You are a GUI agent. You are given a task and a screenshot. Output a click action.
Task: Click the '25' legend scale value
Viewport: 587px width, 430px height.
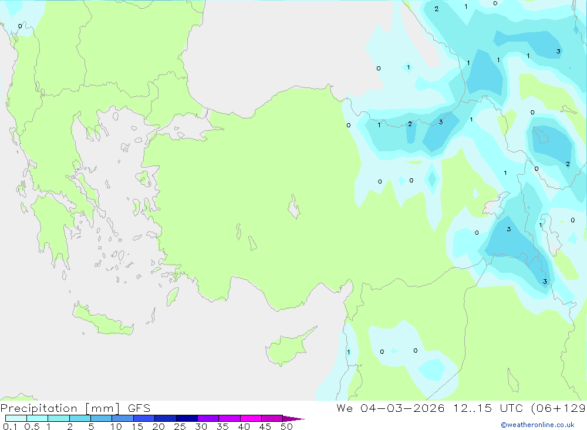(180, 426)
